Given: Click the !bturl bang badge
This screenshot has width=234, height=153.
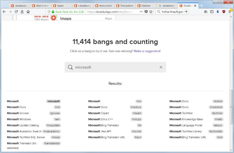Looking at the screenshot, I should pos(138,137).
